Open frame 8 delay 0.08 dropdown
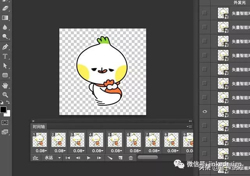The width and height of the screenshot is (250, 176). pyautogui.click(x=173, y=151)
